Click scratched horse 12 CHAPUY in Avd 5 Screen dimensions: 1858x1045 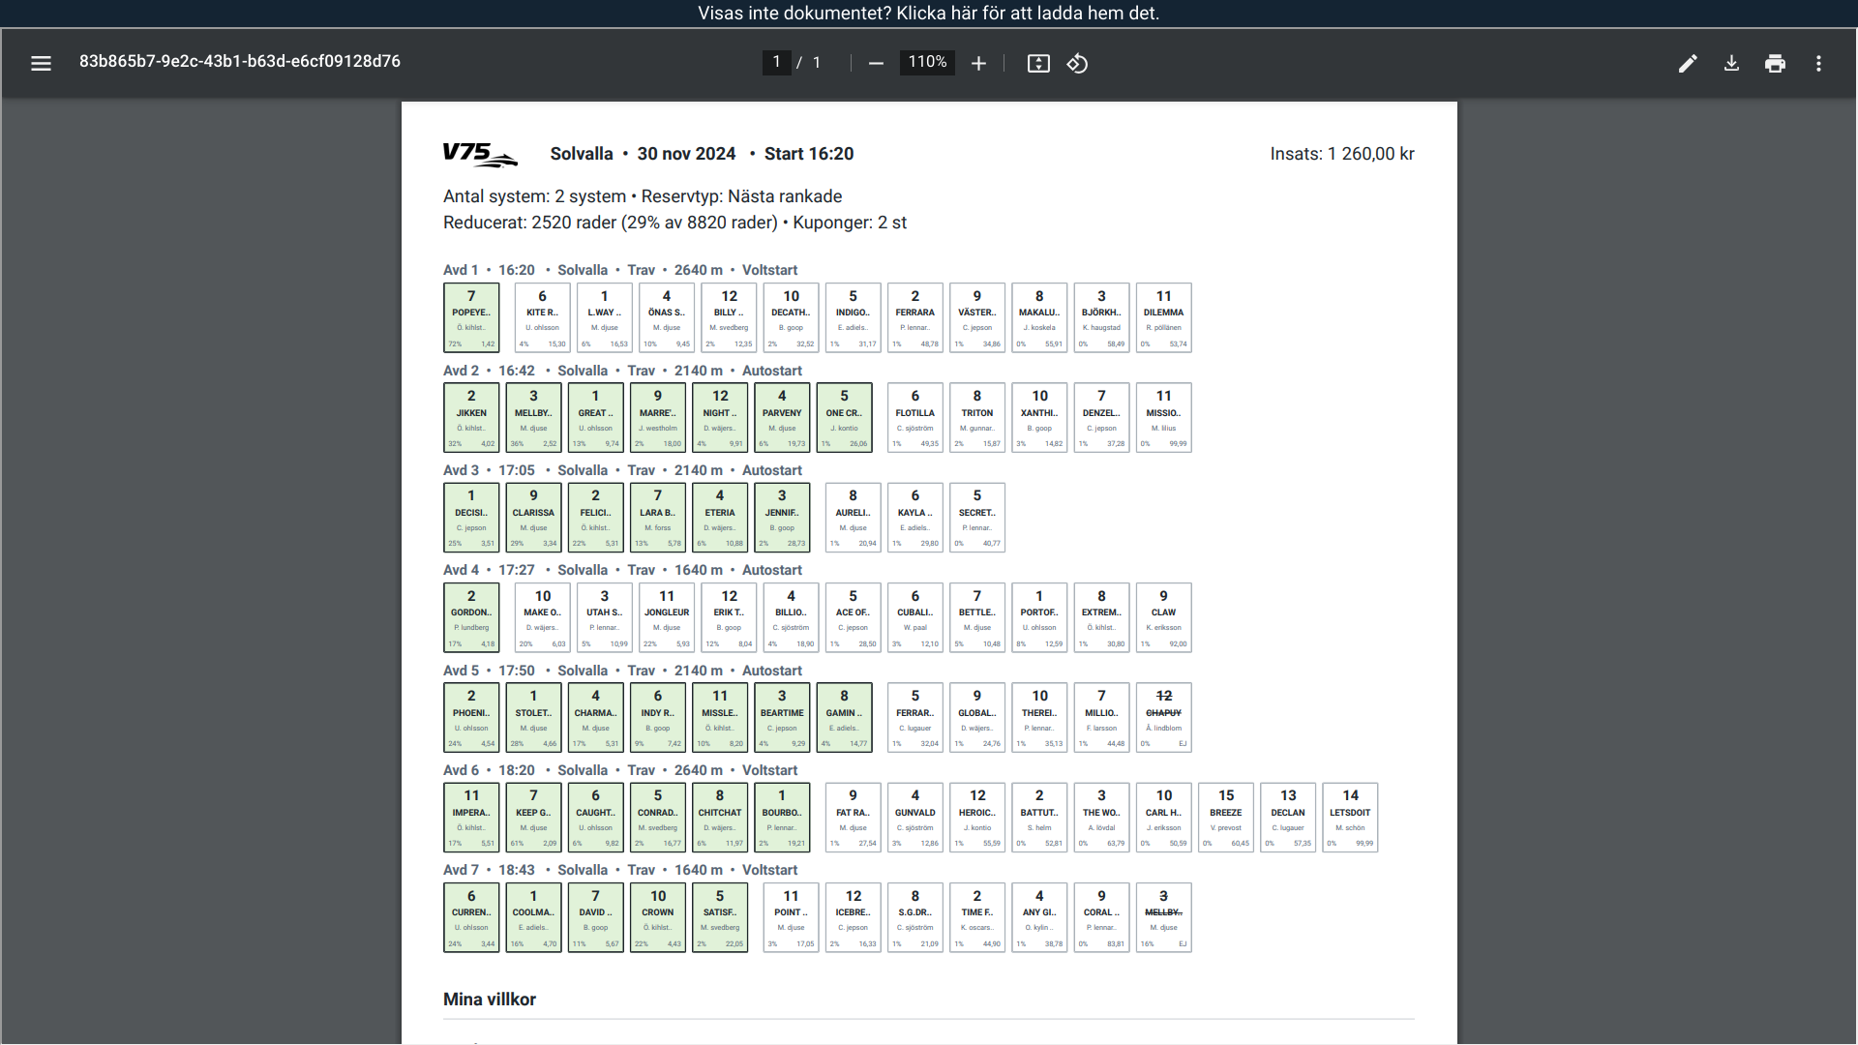pyautogui.click(x=1163, y=717)
